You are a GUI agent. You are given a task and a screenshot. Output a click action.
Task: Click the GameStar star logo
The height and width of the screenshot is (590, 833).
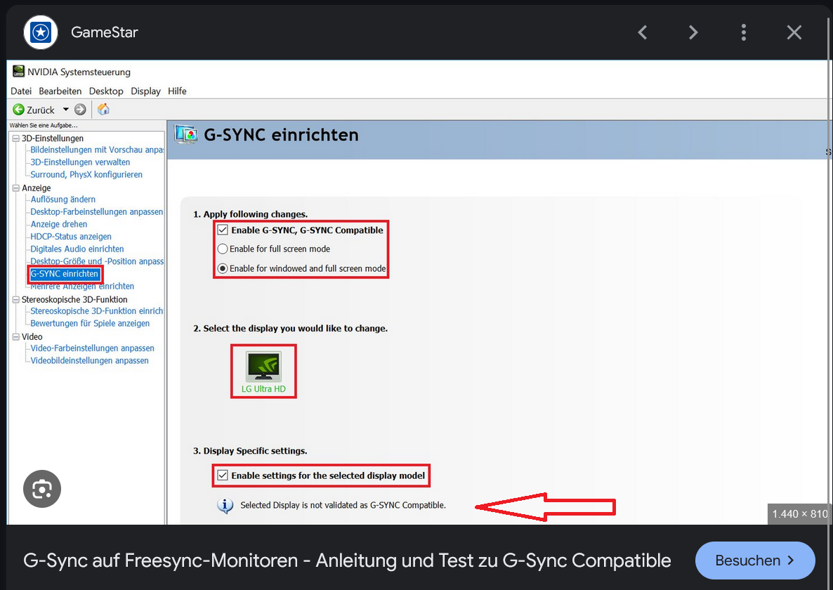41,32
